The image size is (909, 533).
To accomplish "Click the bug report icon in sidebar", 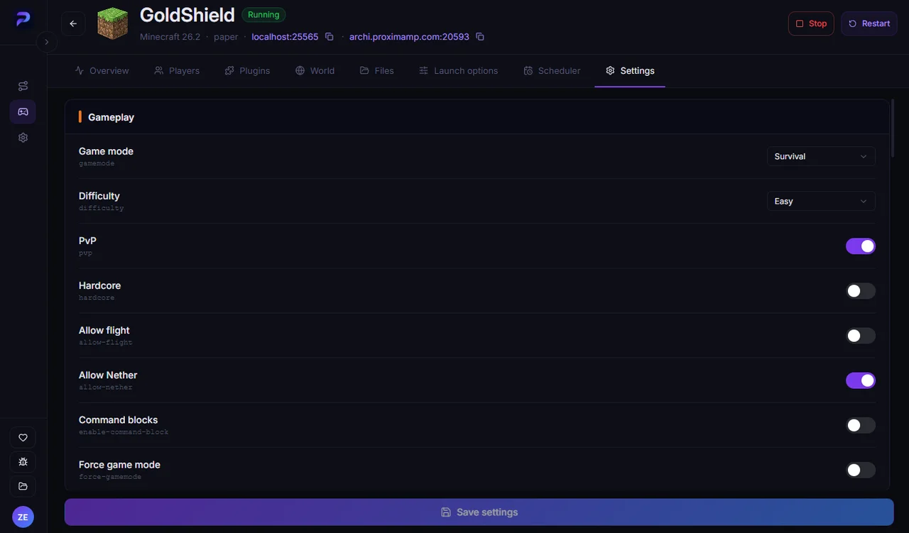I will point(23,462).
